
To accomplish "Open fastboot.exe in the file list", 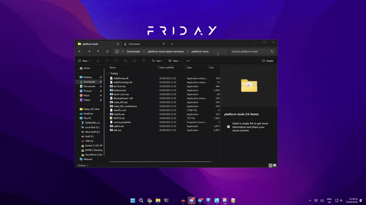I will (x=121, y=90).
